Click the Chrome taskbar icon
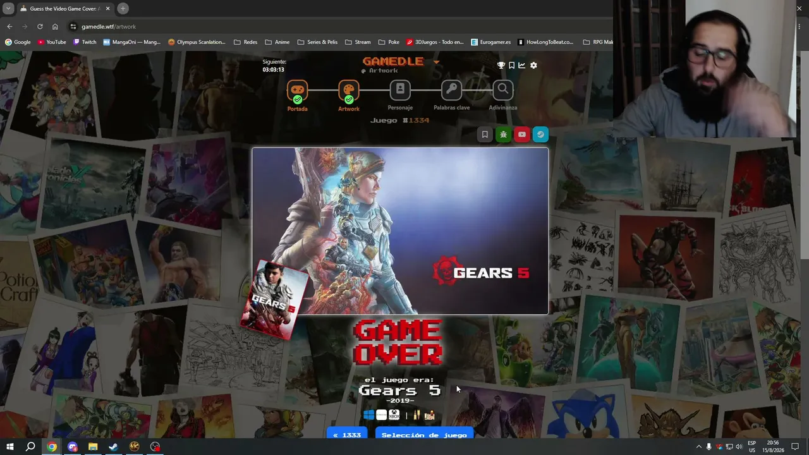This screenshot has height=455, width=809. (52, 447)
